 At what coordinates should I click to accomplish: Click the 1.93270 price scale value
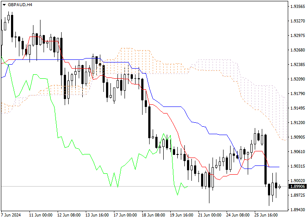pos(298,21)
